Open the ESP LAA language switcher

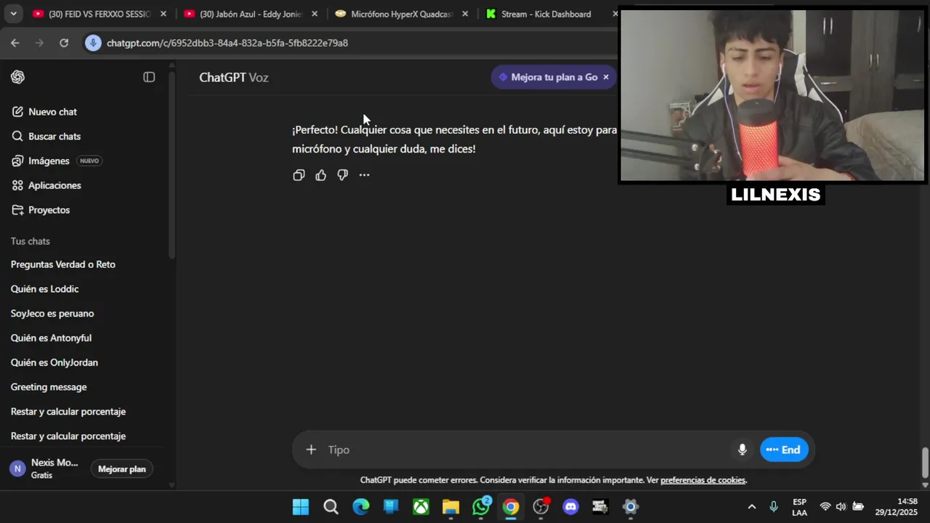click(799, 507)
